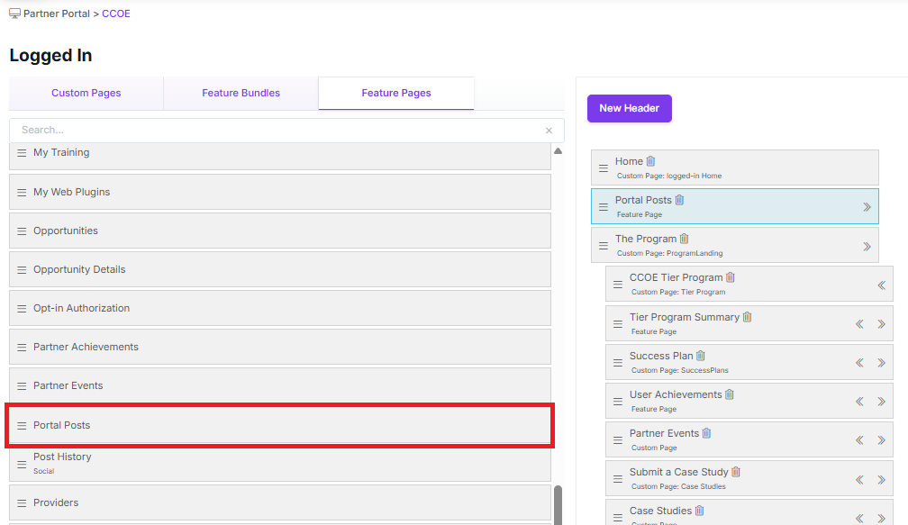Image resolution: width=908 pixels, height=525 pixels.
Task: Switch to the Custom Pages tab
Action: (x=86, y=93)
